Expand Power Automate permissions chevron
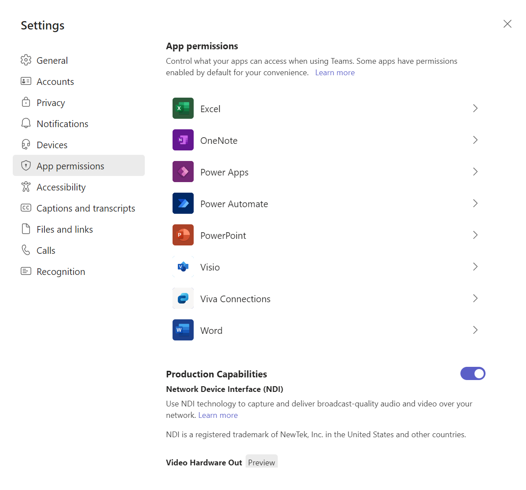526x490 pixels. click(475, 203)
